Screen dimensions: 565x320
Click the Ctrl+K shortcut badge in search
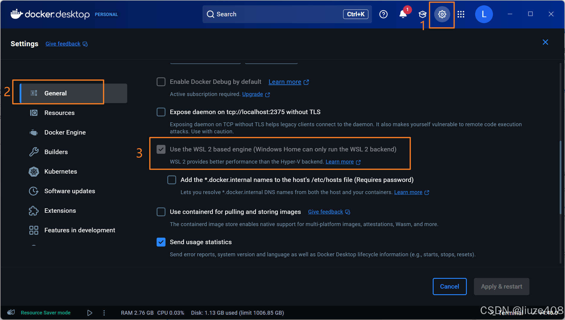(356, 14)
